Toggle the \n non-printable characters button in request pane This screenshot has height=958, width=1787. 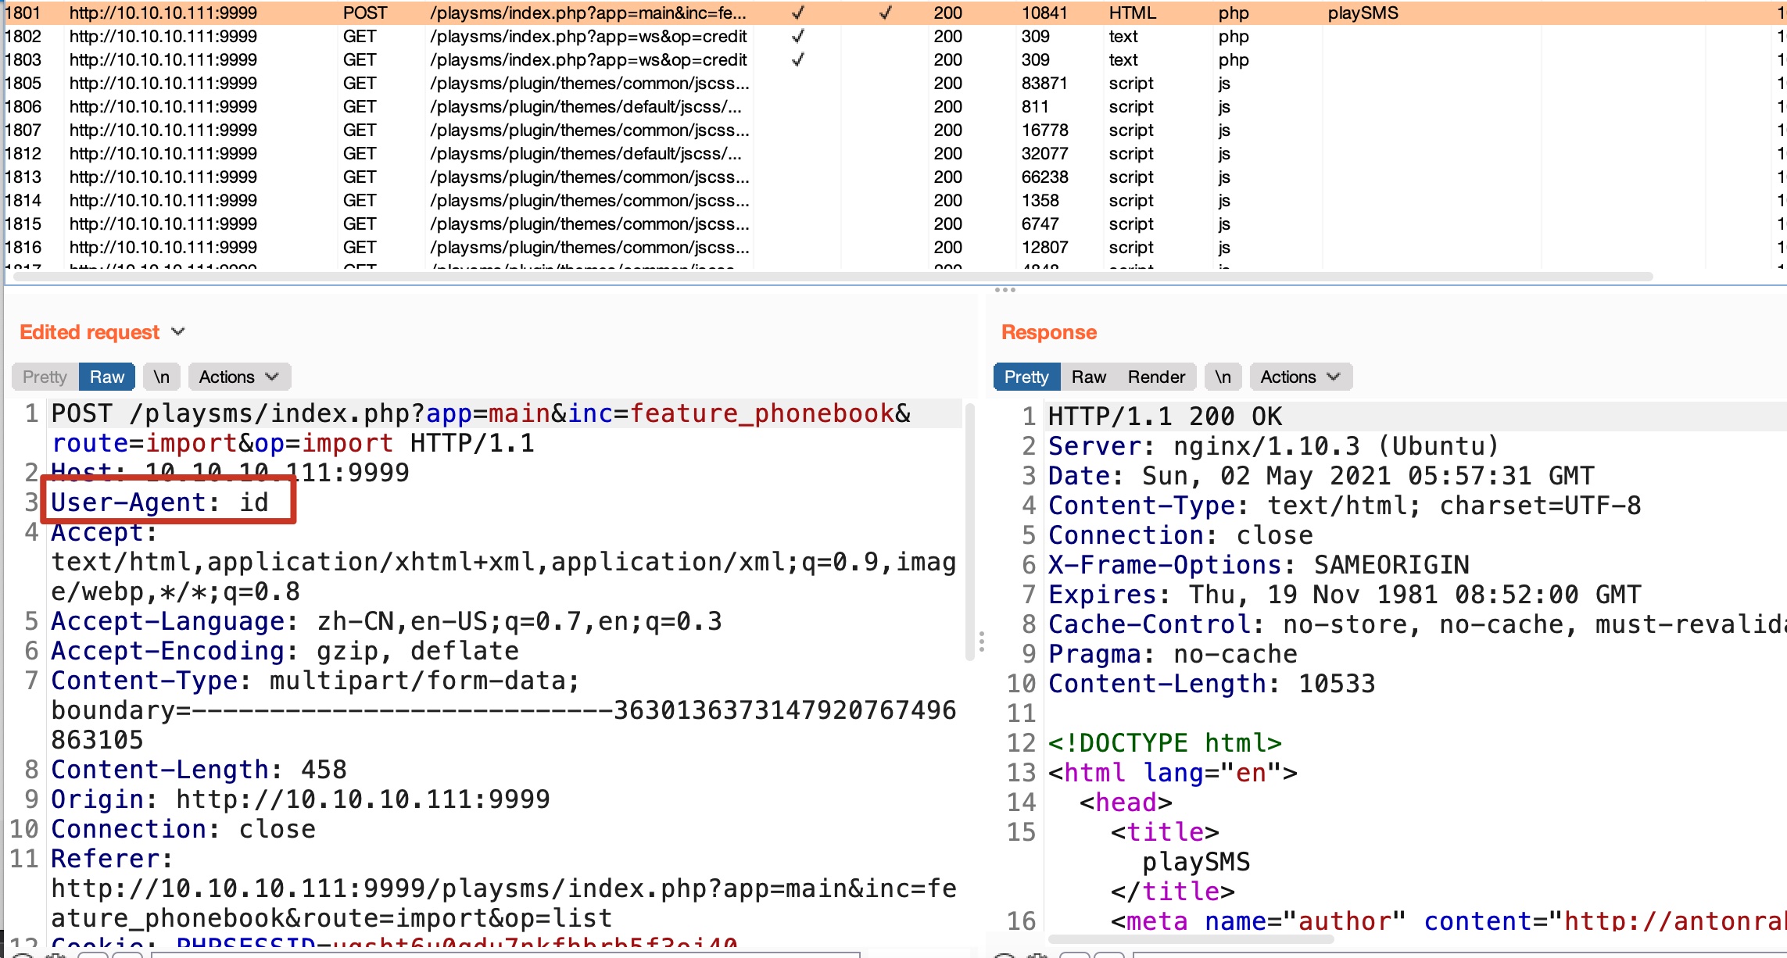pyautogui.click(x=162, y=377)
